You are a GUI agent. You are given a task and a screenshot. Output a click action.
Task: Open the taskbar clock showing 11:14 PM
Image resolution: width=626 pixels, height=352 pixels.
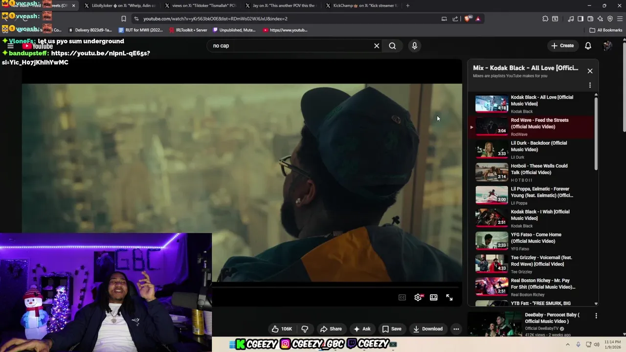pos(612,344)
